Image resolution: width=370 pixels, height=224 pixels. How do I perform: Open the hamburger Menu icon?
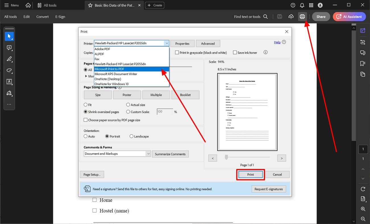7,5
